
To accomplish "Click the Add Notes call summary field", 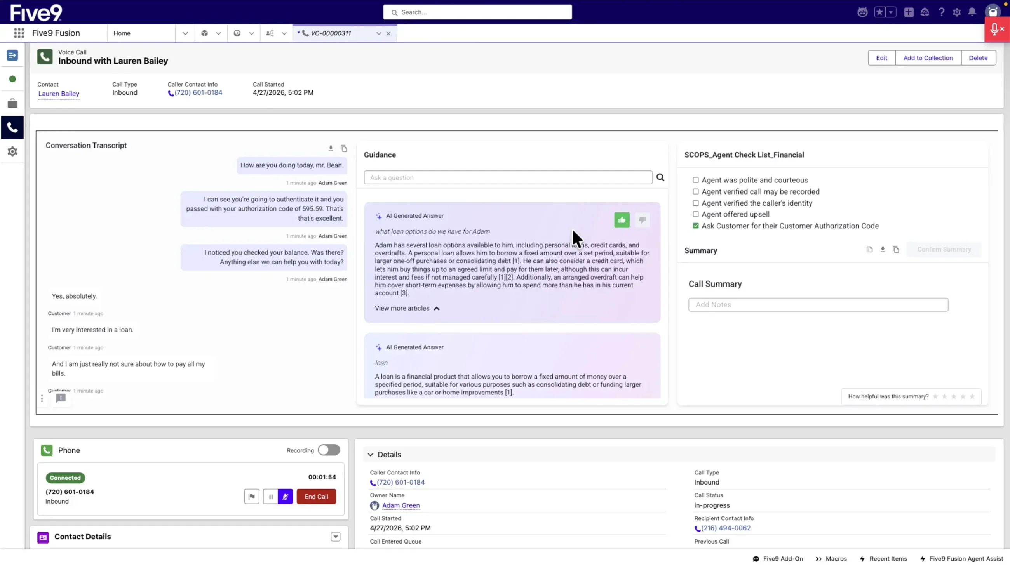I will 818,305.
